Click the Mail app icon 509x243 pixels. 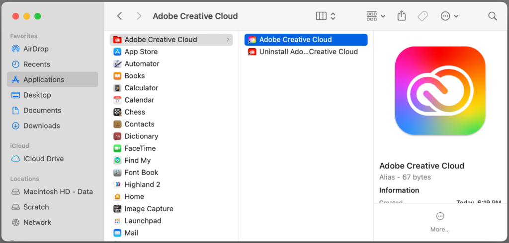coord(117,233)
